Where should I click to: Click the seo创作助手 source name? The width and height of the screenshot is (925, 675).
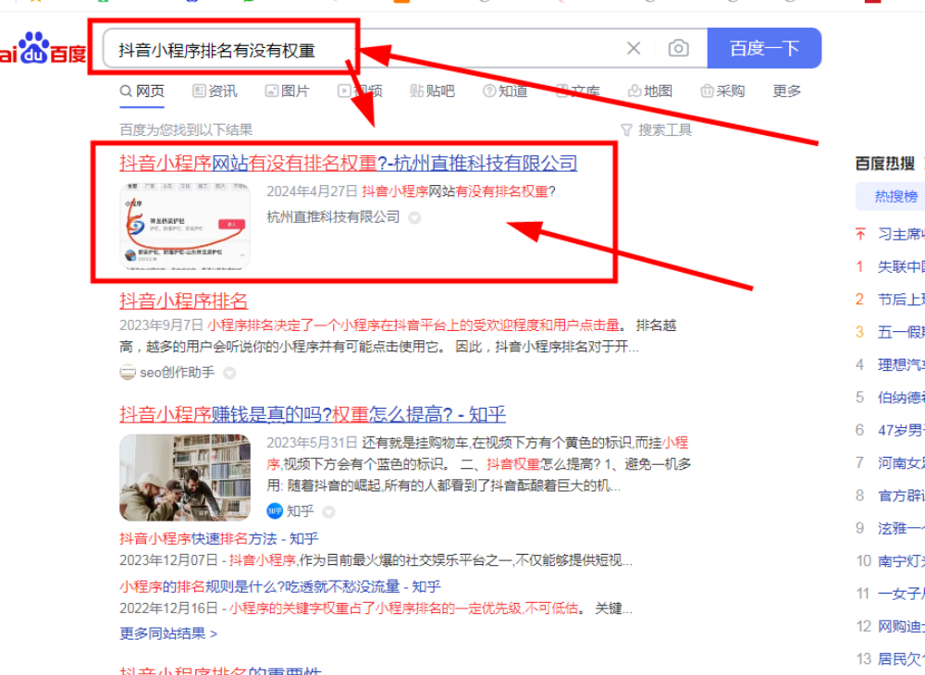[177, 373]
